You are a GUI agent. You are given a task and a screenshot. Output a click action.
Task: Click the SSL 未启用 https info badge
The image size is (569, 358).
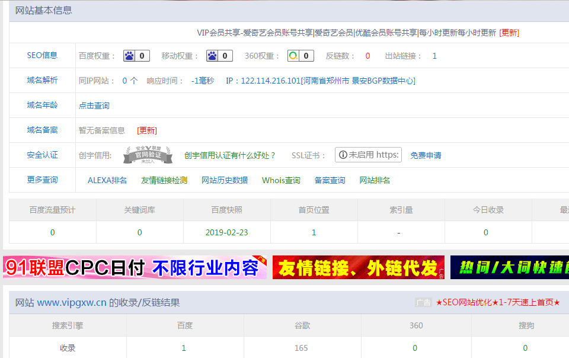[x=368, y=155]
